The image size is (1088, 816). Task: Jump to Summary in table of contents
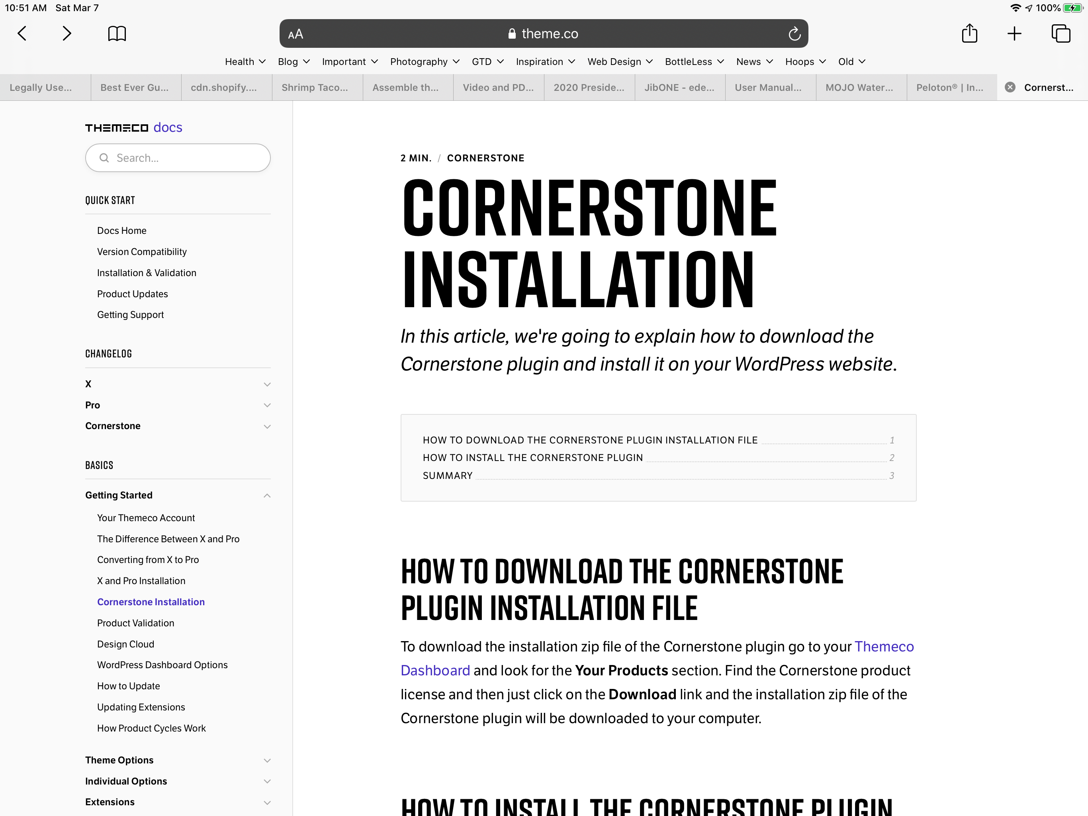pyautogui.click(x=448, y=475)
